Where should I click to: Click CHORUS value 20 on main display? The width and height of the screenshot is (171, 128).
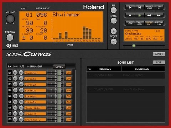pyautogui.click(x=43, y=31)
